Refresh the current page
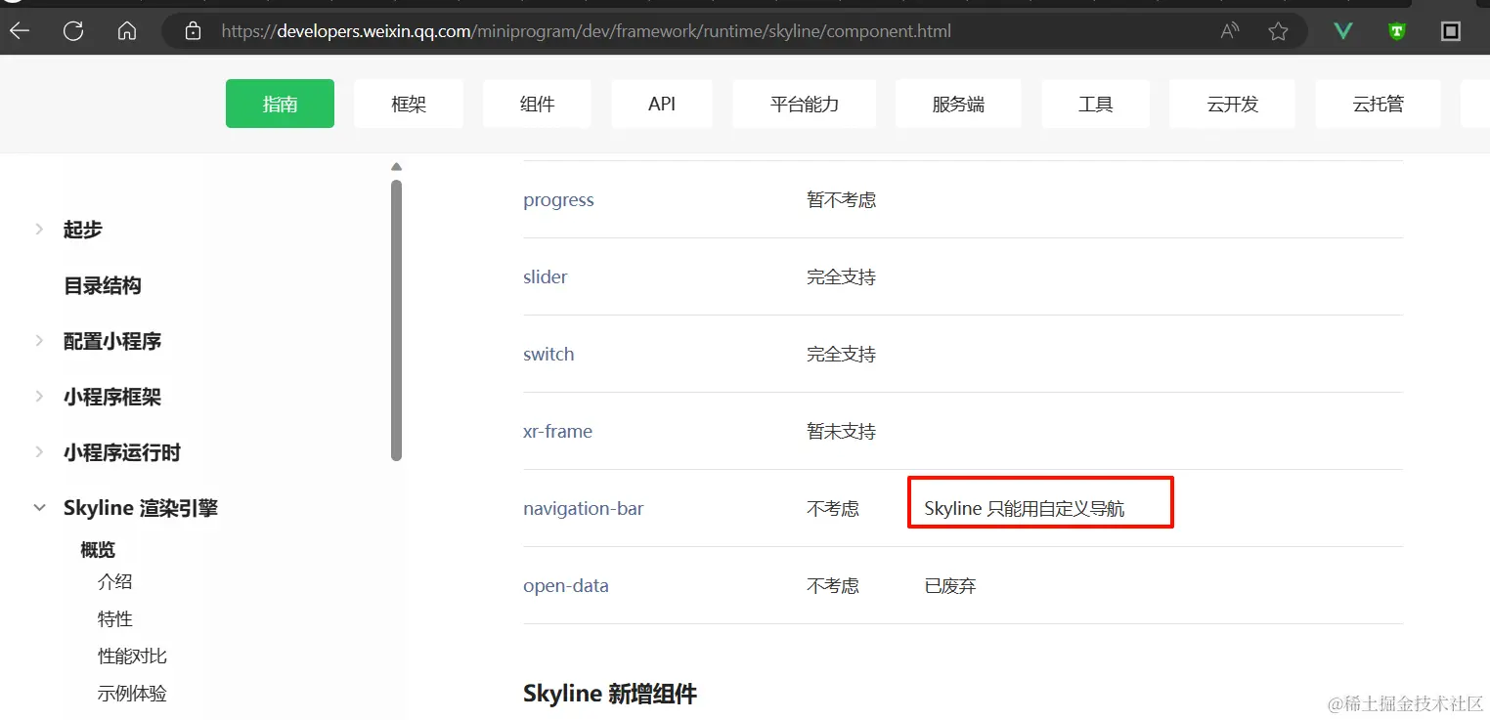The height and width of the screenshot is (720, 1490). pyautogui.click(x=72, y=30)
